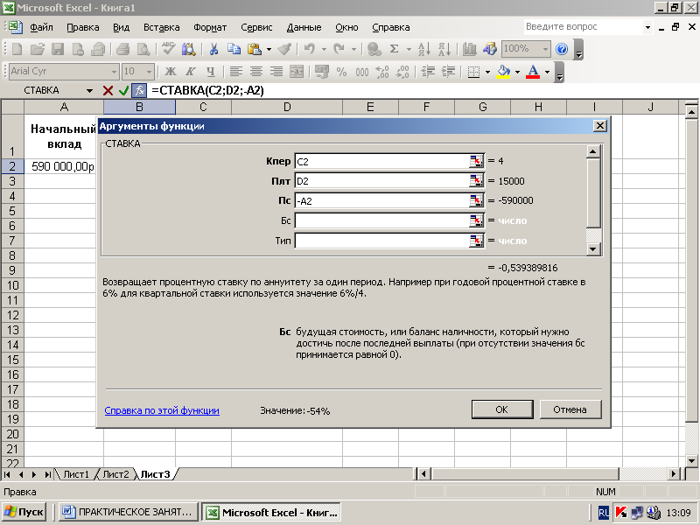The image size is (700, 525).
Task: Expand the Fill Color dropdown arrow
Action: 517,72
